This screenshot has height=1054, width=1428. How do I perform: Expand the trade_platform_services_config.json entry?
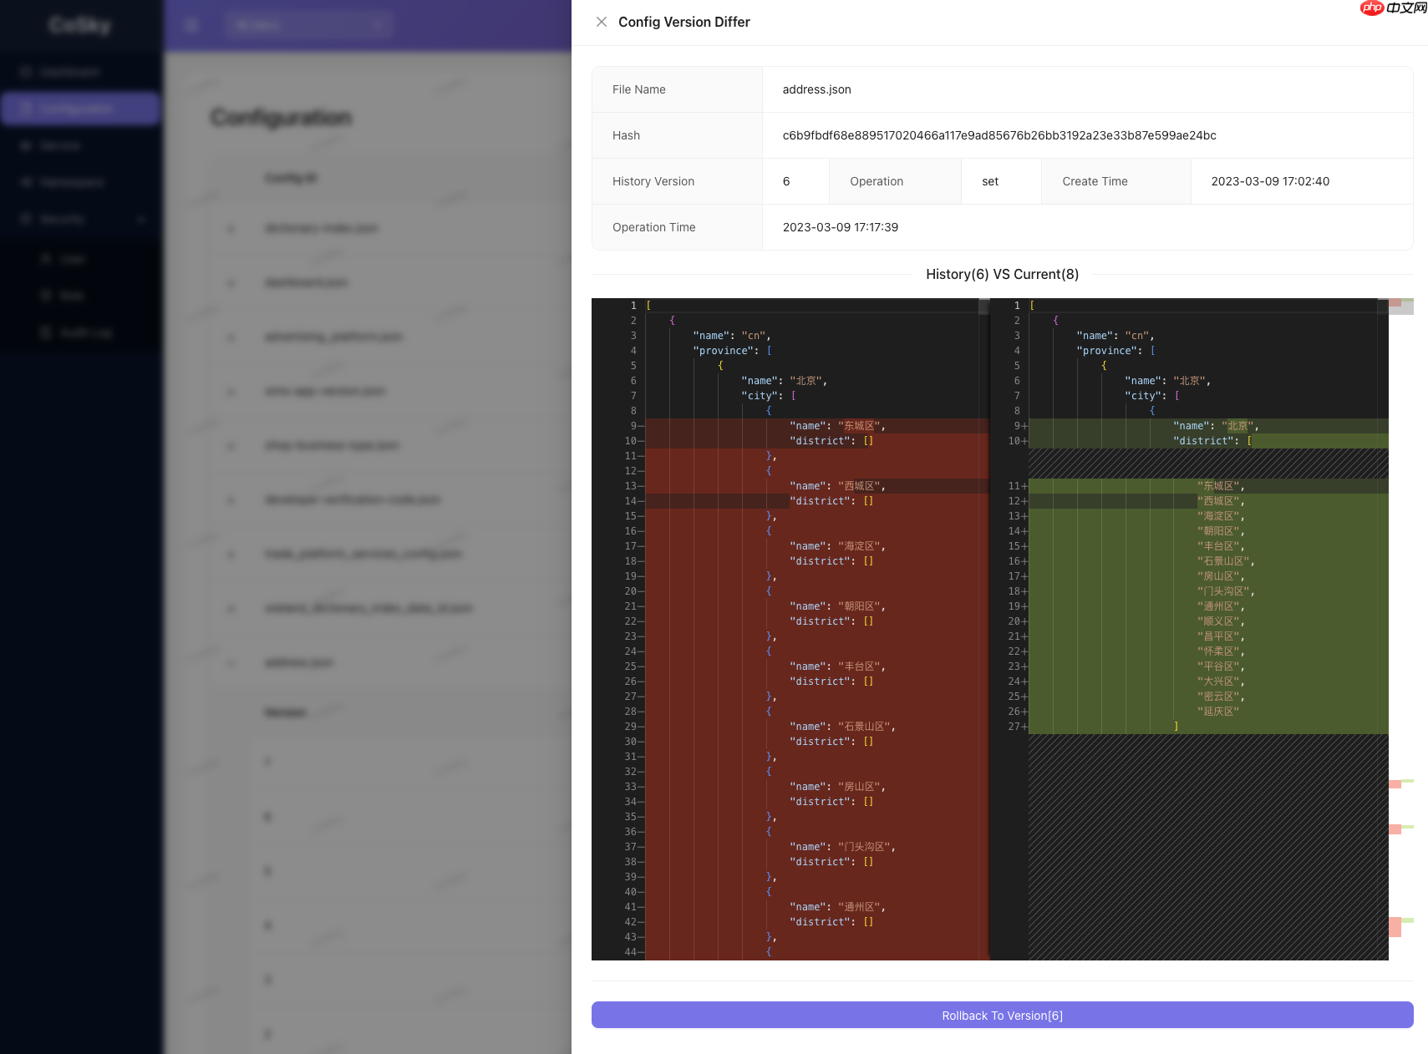(x=231, y=553)
